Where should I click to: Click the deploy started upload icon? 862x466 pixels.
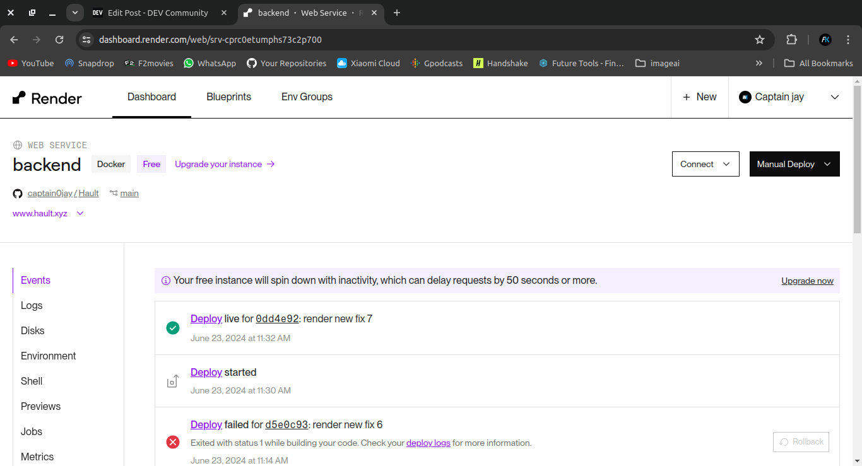172,381
